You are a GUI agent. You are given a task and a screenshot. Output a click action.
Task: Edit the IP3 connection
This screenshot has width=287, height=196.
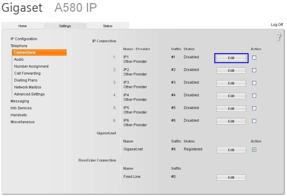point(231,83)
